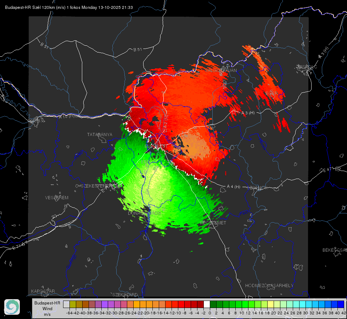Click the blue 'Pest' county label
Screen dimensions: 347x319
click(x=244, y=213)
